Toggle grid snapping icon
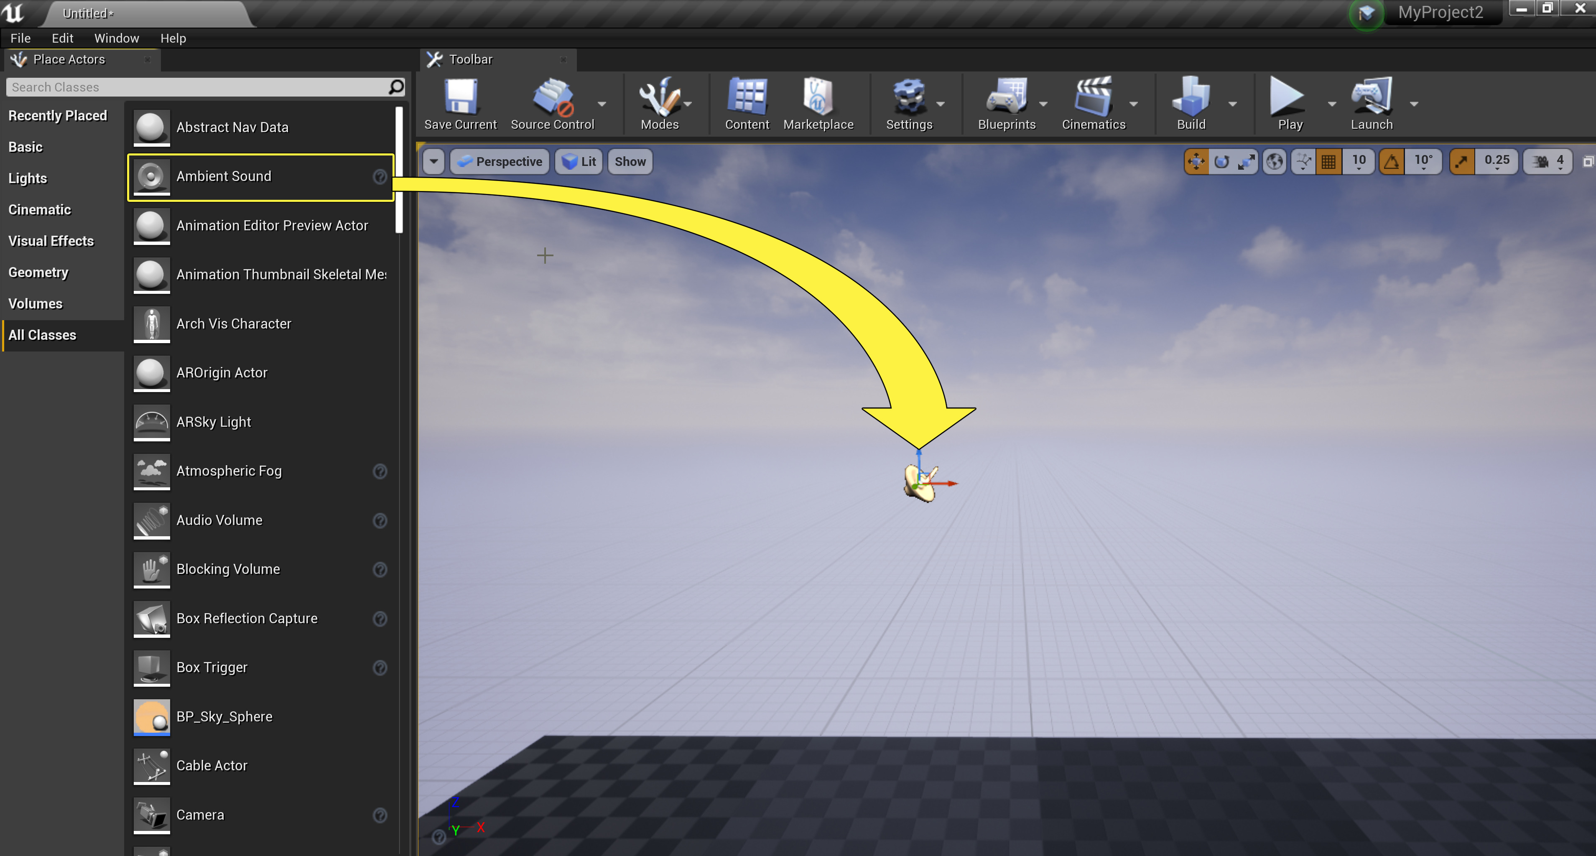1596x856 pixels. point(1328,162)
